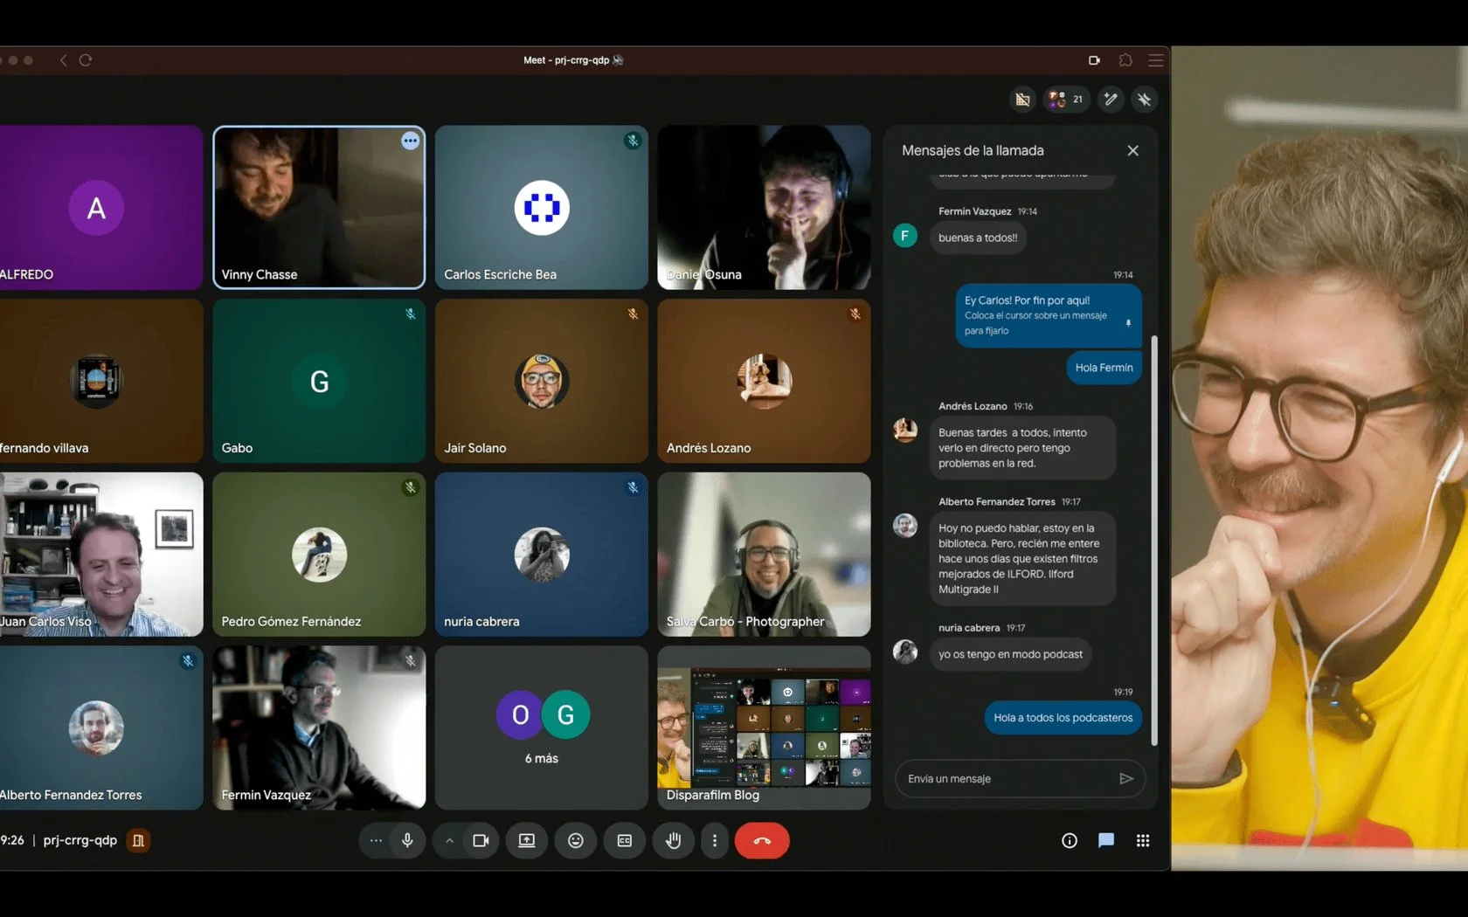
Task: Open the emoji reactions button
Action: [x=576, y=840]
